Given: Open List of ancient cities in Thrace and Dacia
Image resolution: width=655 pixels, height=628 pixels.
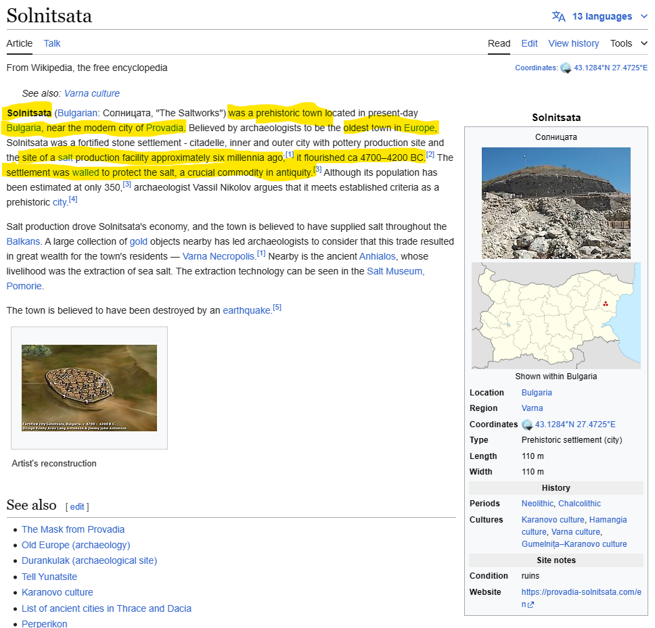Looking at the screenshot, I should [106, 608].
